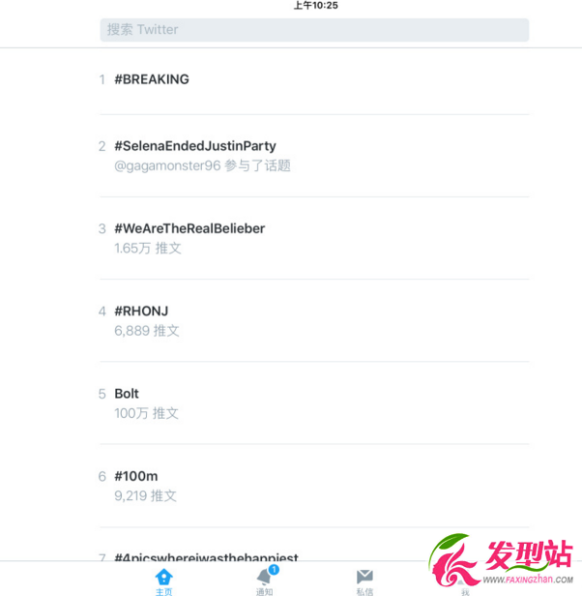Tap the Home (主页) tab icon
The width and height of the screenshot is (582, 596).
click(163, 577)
